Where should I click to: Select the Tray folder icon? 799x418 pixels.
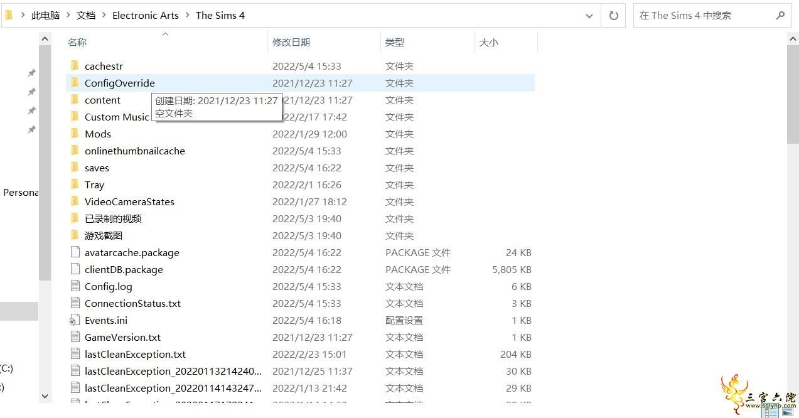pos(75,185)
